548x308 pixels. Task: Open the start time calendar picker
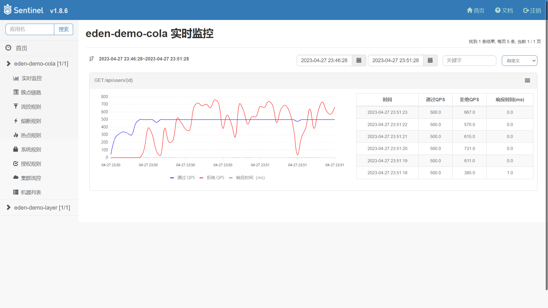point(359,60)
